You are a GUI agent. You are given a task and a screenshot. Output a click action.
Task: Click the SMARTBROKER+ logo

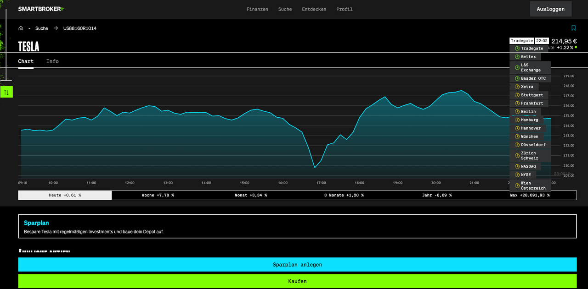(41, 9)
